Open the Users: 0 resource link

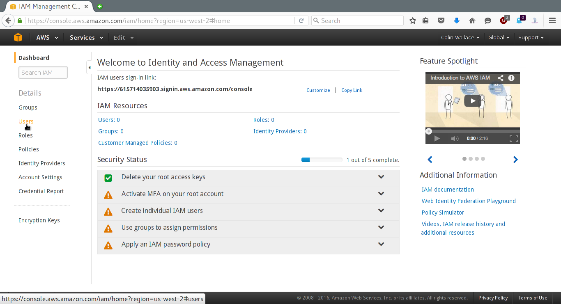[109, 120]
